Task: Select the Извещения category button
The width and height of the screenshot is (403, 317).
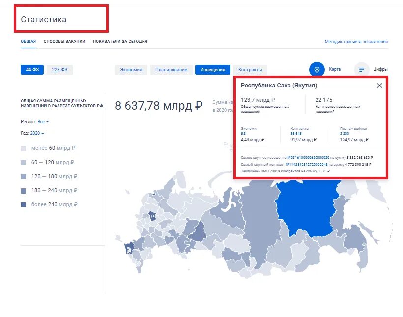Action: click(212, 70)
